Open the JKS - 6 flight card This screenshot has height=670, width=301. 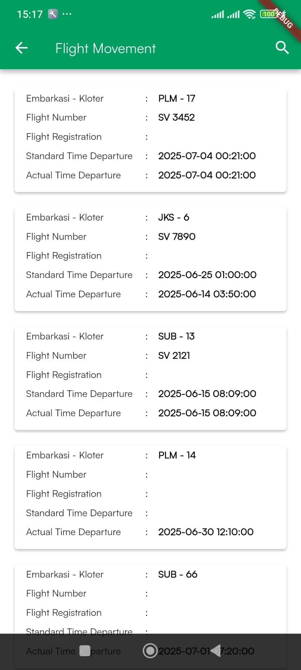click(150, 259)
